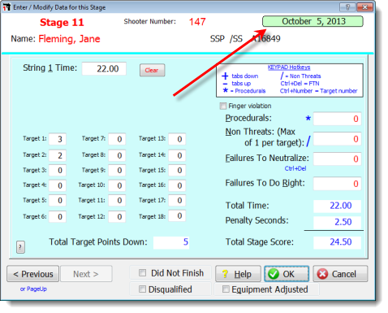Click the Target 18 points field

click(177, 215)
